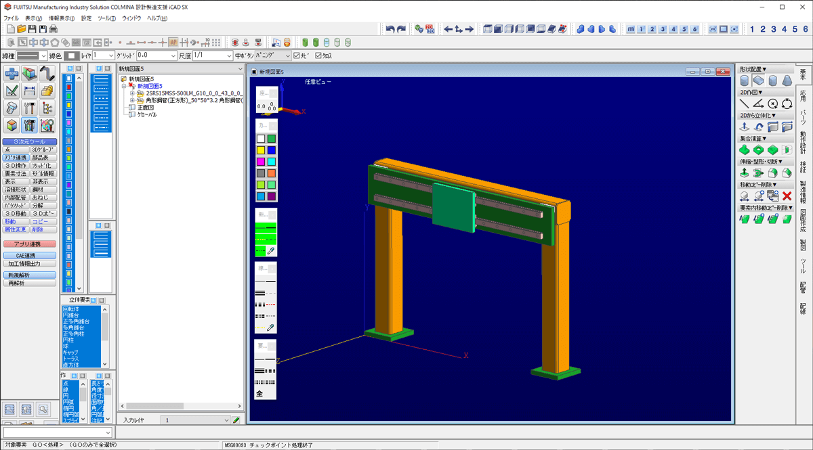Open the 設定 menu
Image resolution: width=813 pixels, height=450 pixels.
[x=86, y=18]
